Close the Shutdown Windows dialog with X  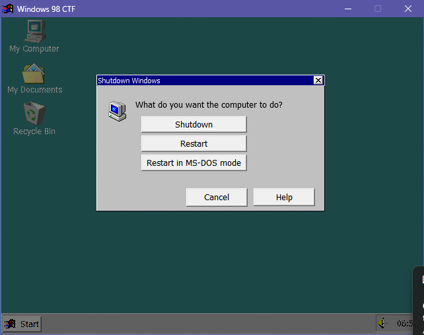click(x=318, y=81)
